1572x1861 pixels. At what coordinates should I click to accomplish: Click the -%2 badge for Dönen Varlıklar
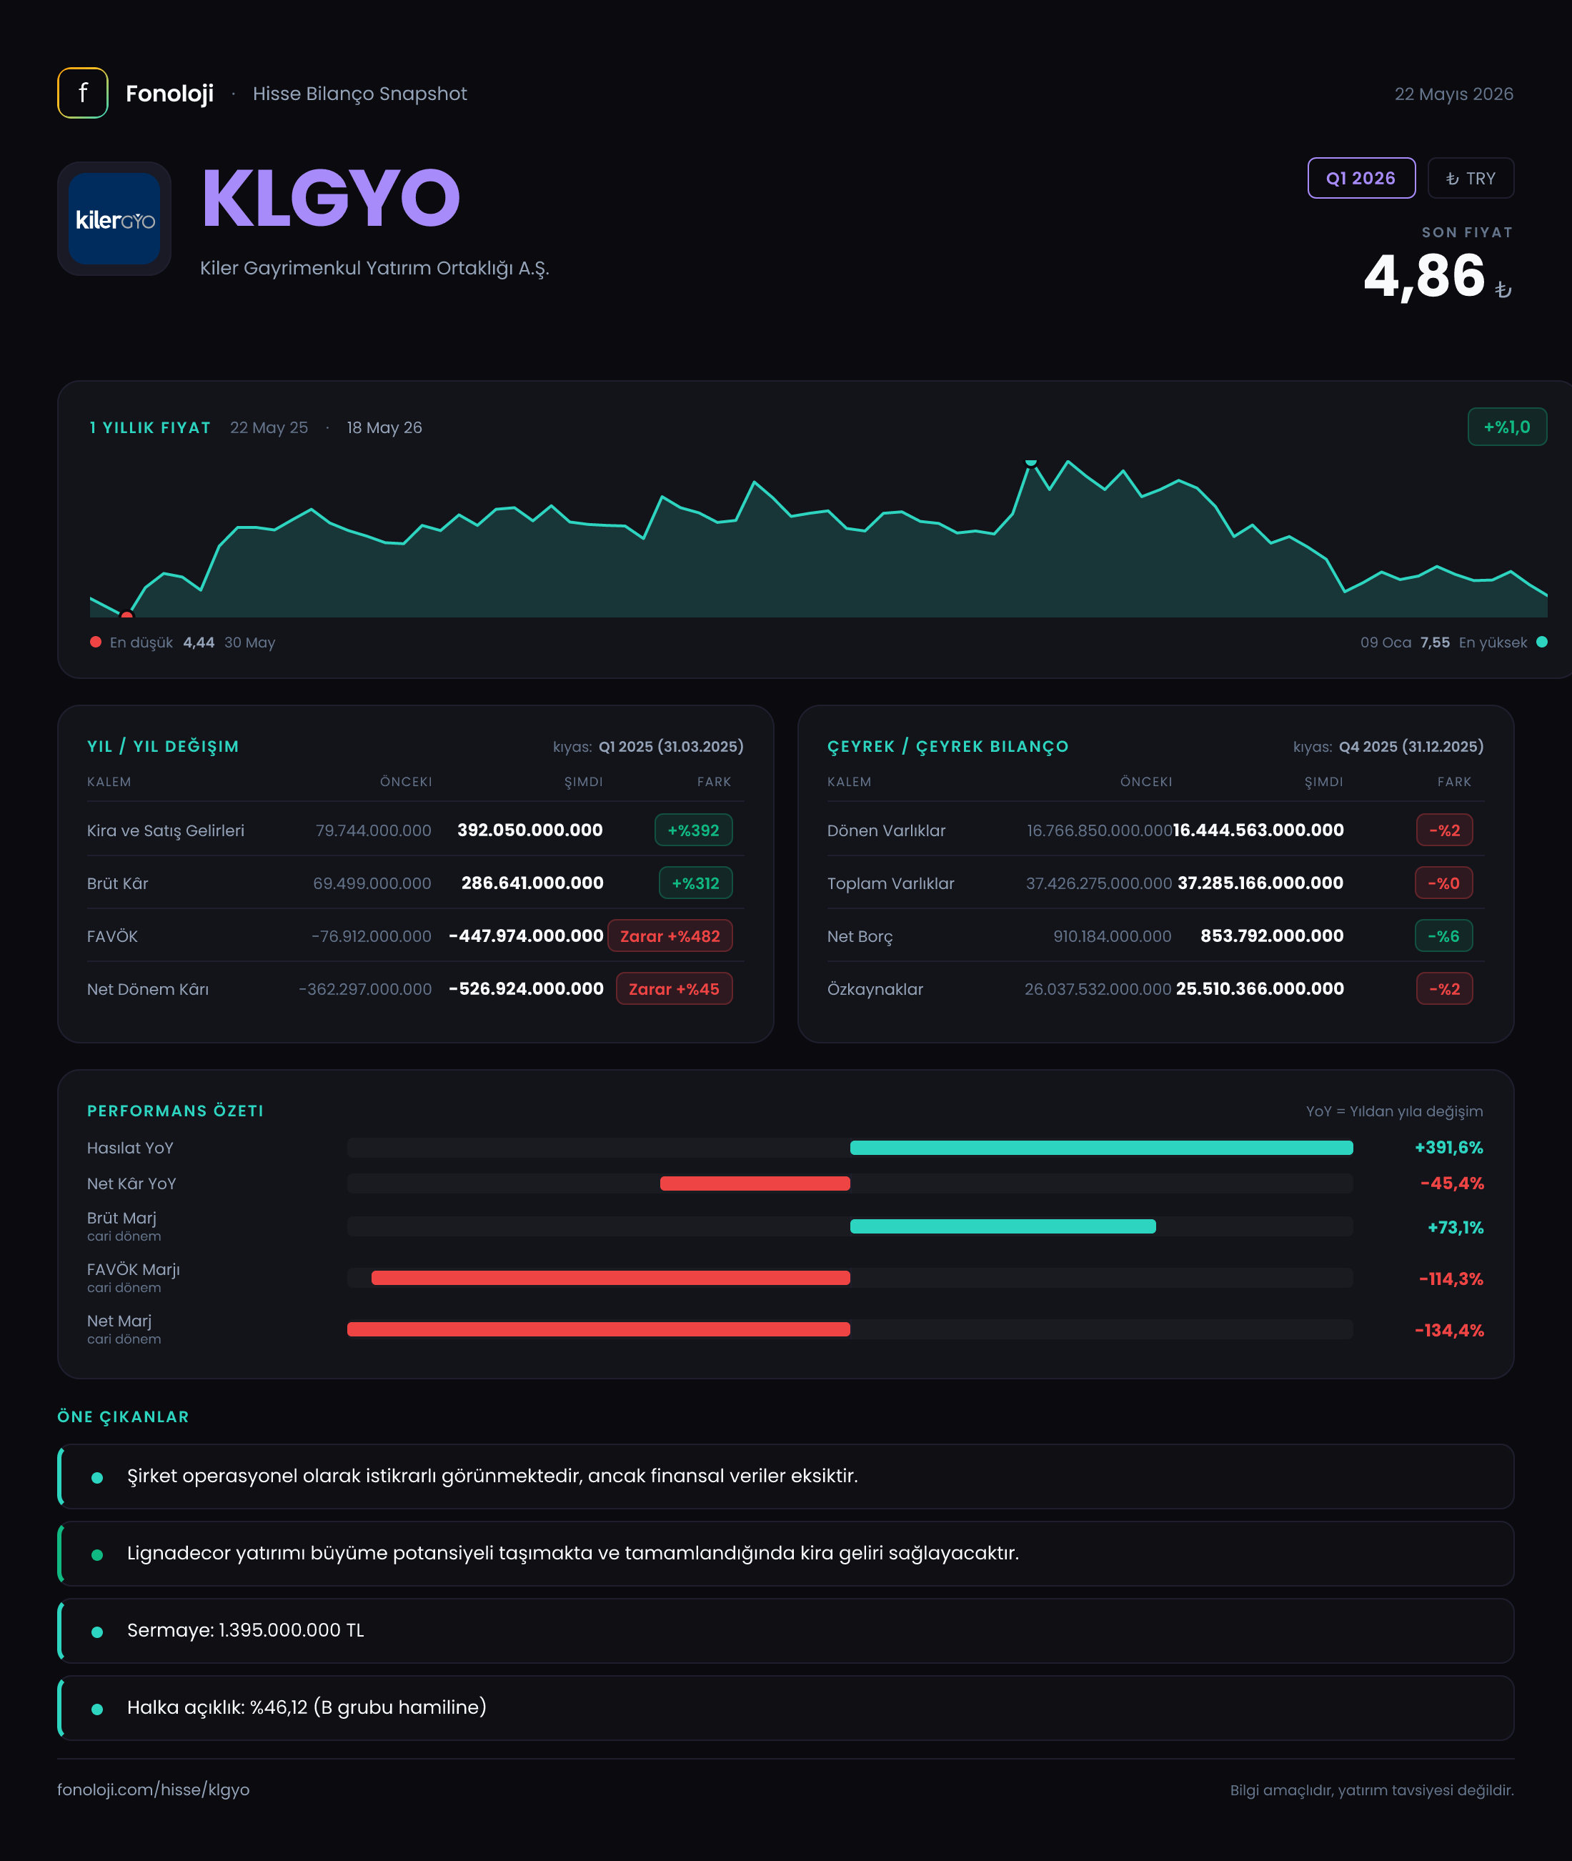[x=1445, y=830]
